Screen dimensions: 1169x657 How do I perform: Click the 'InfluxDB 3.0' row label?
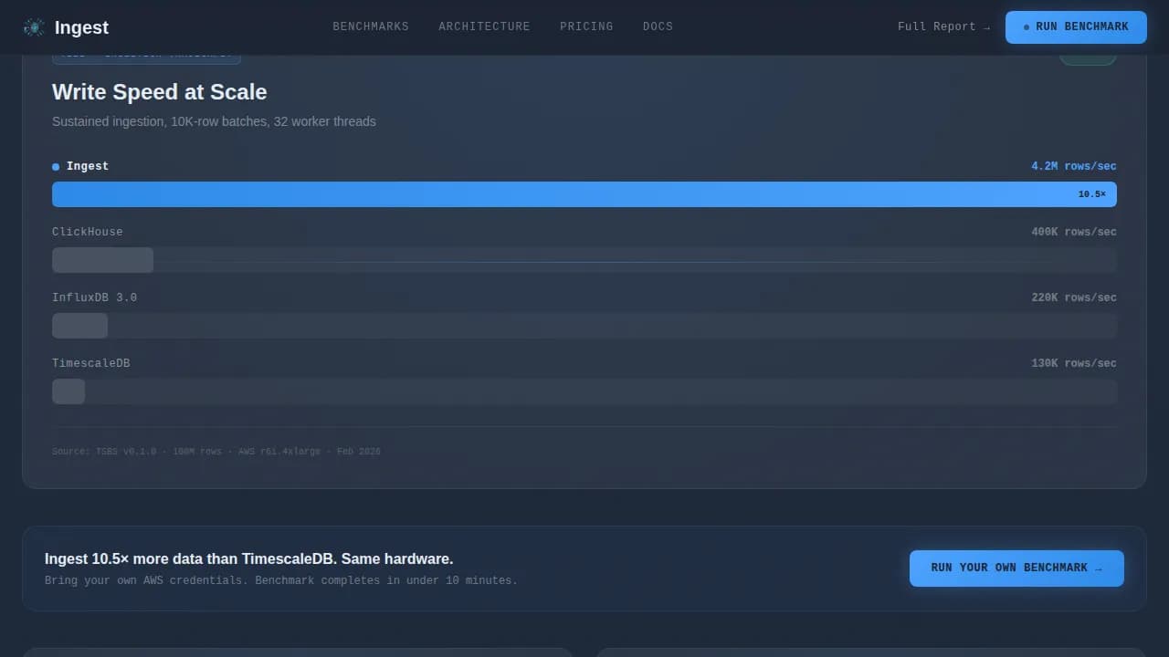(94, 297)
